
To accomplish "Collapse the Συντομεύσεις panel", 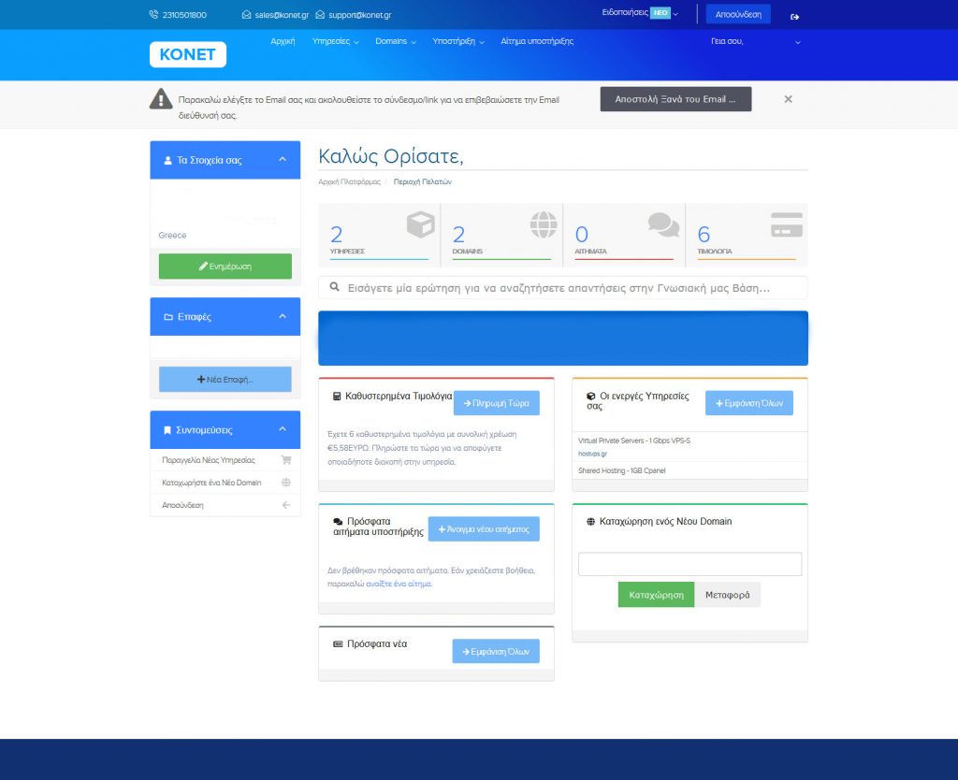I will (283, 429).
